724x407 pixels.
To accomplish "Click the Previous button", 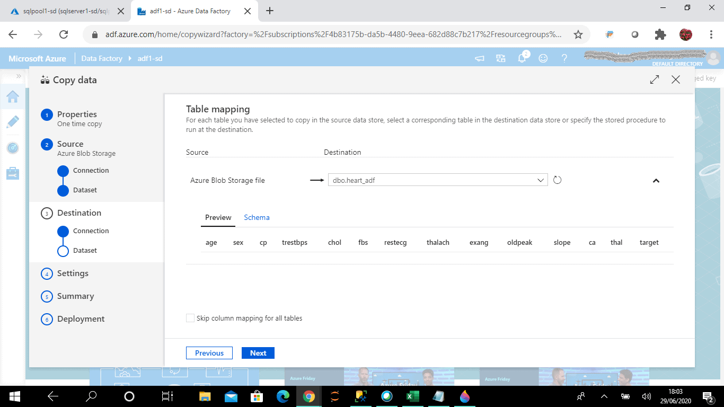I will (x=209, y=353).
